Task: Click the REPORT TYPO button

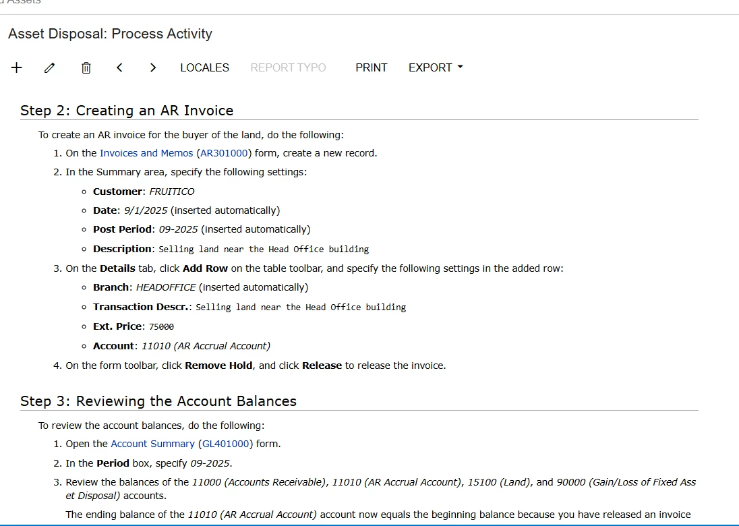Action: [288, 68]
